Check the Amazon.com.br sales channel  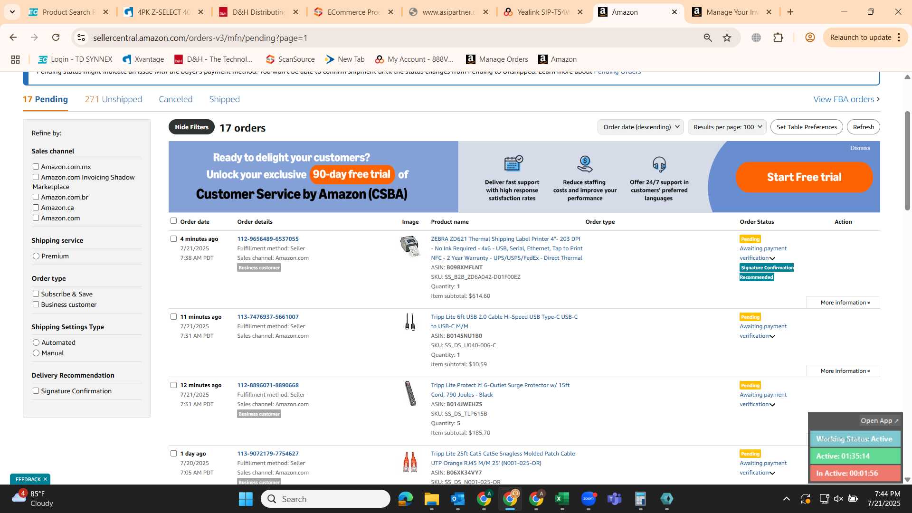tap(36, 197)
